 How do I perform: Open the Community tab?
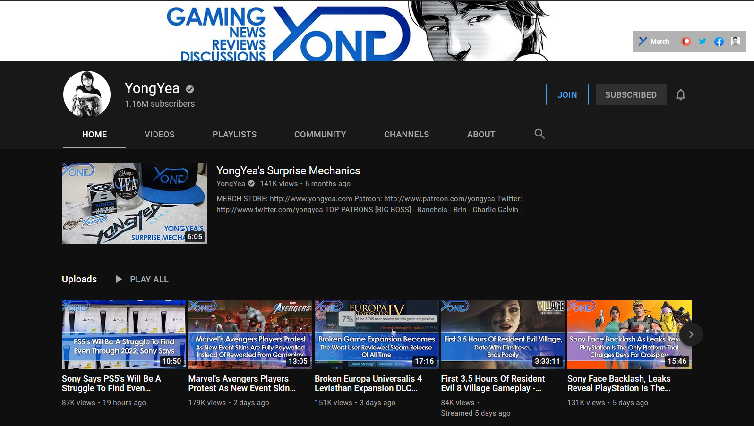point(320,135)
